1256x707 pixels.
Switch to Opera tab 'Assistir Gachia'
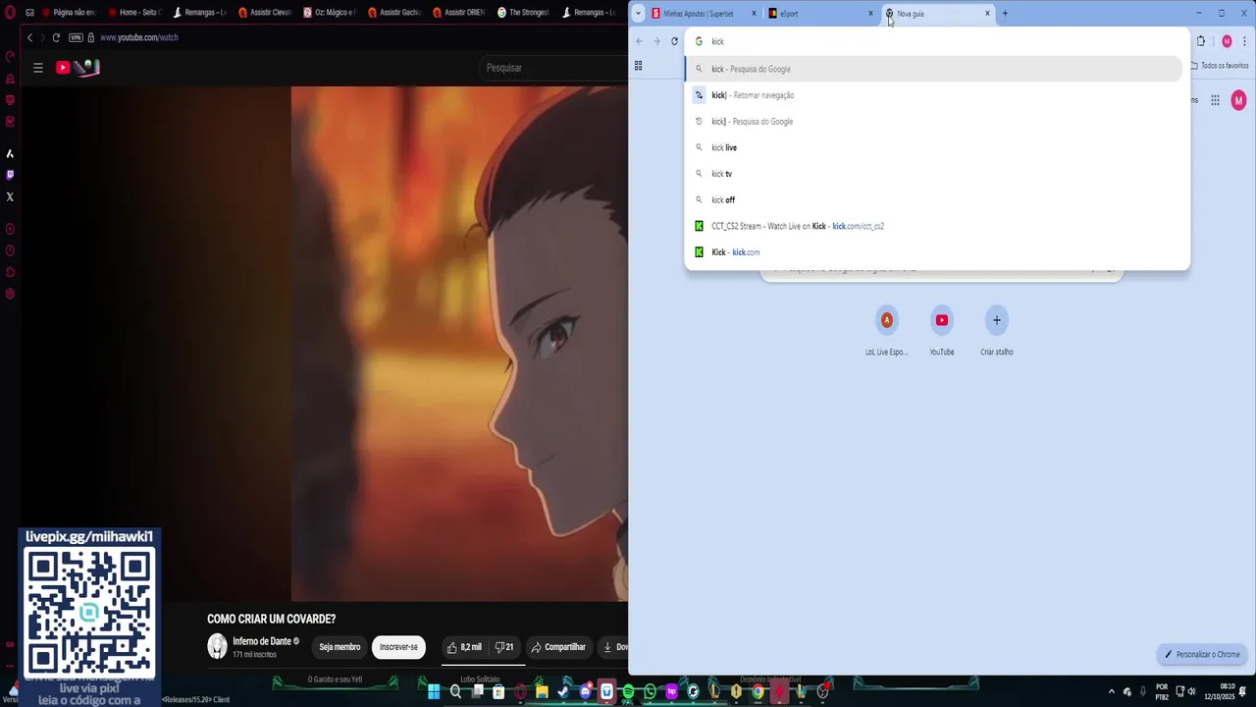coord(394,13)
